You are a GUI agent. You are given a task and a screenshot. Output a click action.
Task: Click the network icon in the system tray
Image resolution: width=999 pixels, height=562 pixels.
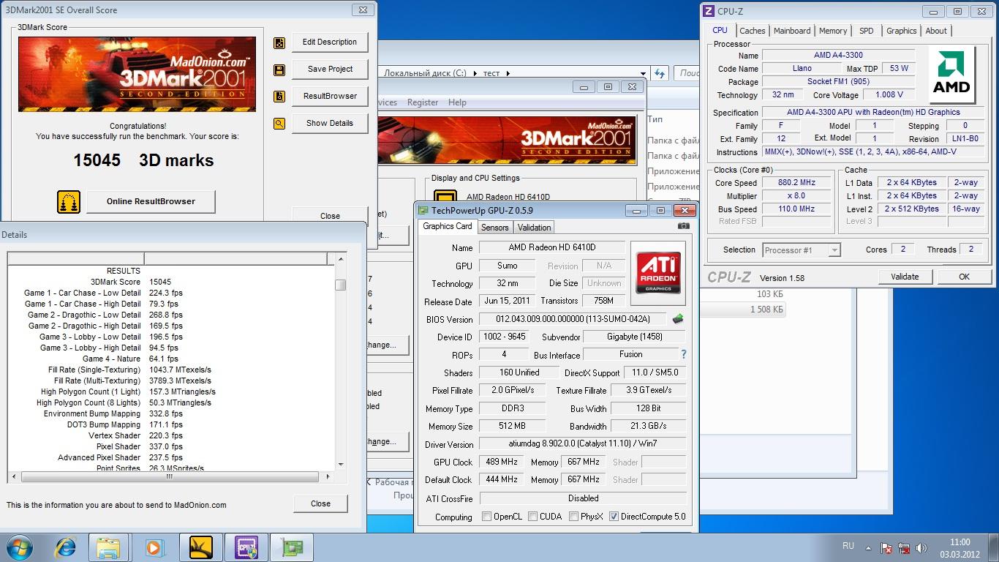tap(905, 547)
